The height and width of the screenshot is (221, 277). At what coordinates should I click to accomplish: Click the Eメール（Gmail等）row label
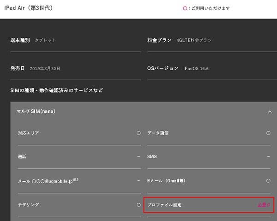(166, 181)
